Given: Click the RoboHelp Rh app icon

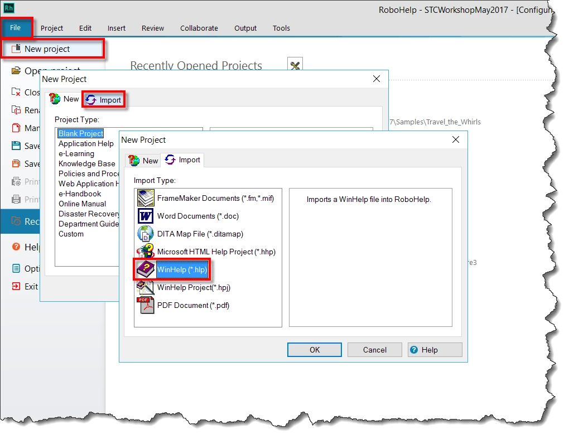Looking at the screenshot, I should coord(9,8).
